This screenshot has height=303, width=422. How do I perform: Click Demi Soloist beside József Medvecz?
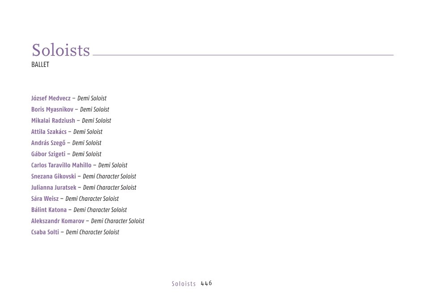92,98
